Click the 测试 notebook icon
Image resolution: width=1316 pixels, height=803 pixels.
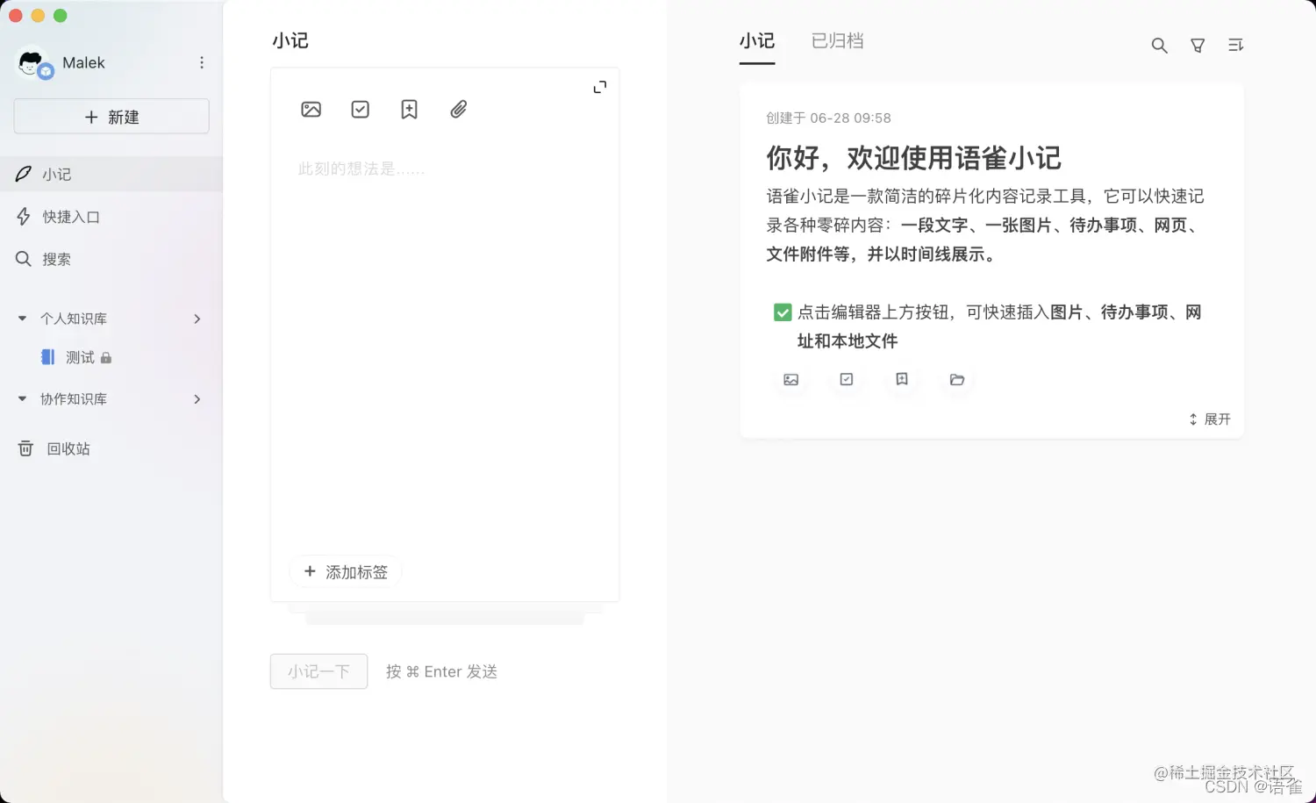coord(47,357)
